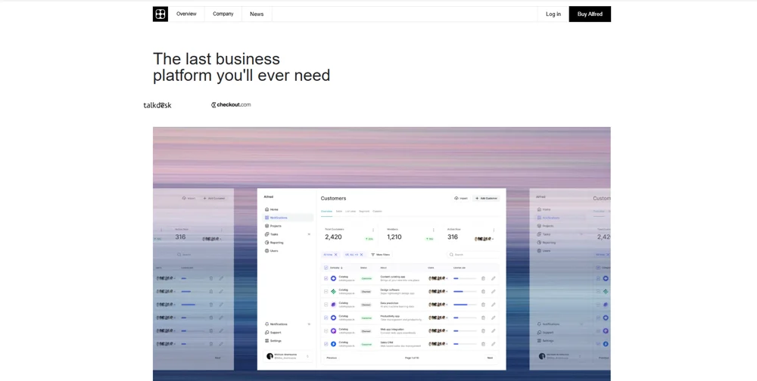The width and height of the screenshot is (757, 381).
Task: Open the user account menu arrows in center sidebar
Action: tap(307, 356)
